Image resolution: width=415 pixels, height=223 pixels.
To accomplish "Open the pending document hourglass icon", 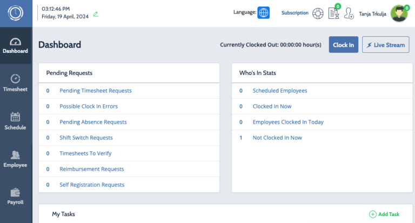I will 333,13.
